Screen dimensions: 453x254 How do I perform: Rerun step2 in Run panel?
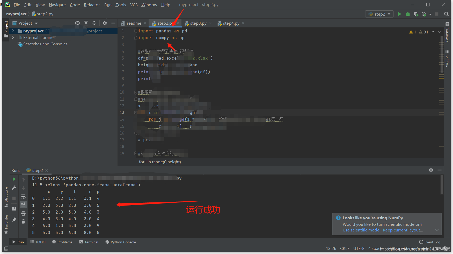pos(14,179)
